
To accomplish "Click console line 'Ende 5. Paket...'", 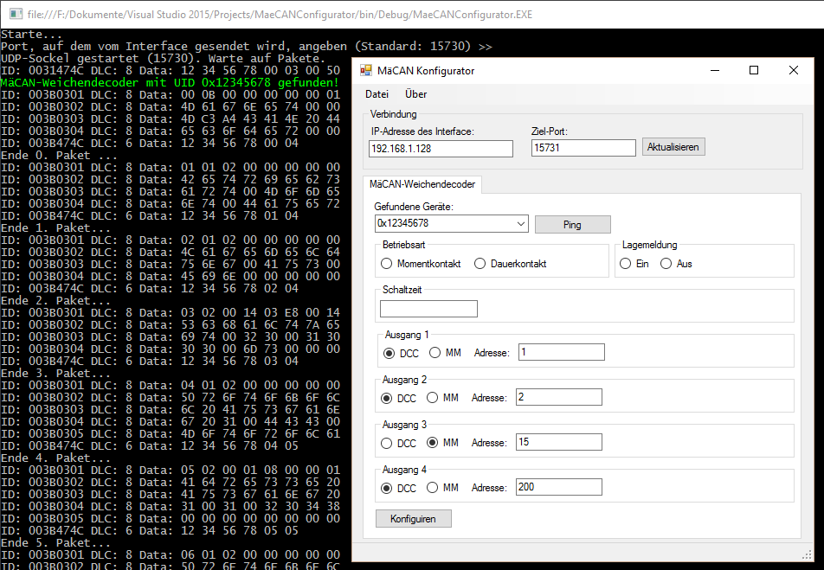I will tap(55, 542).
